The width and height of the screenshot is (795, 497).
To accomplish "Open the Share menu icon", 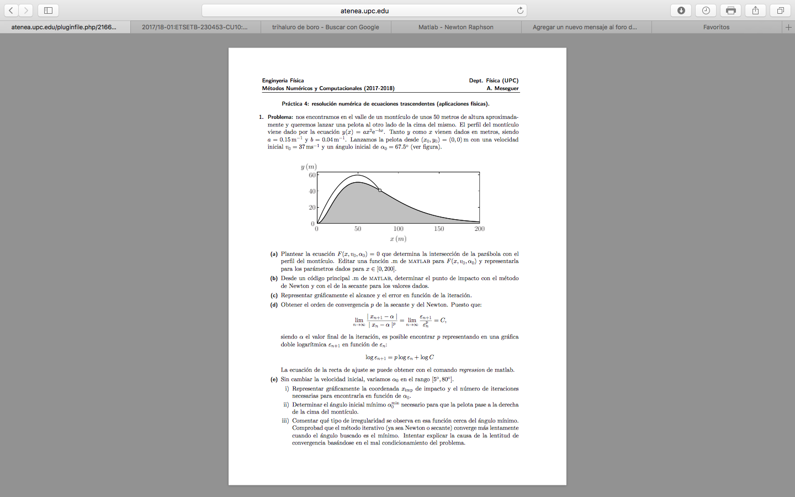I will click(x=755, y=10).
